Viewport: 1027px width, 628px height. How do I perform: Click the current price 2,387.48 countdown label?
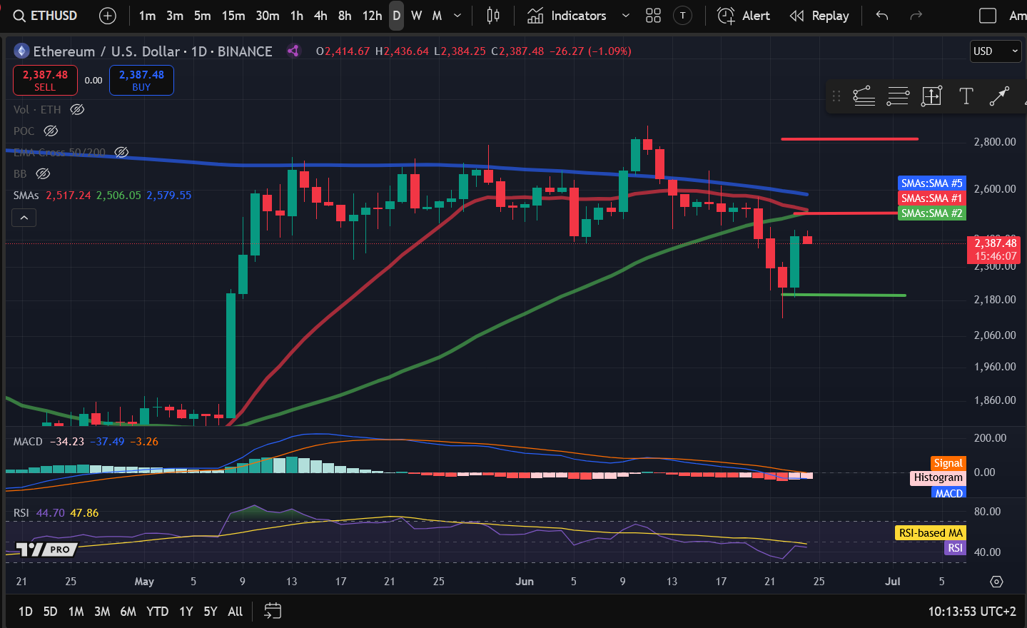click(x=994, y=250)
